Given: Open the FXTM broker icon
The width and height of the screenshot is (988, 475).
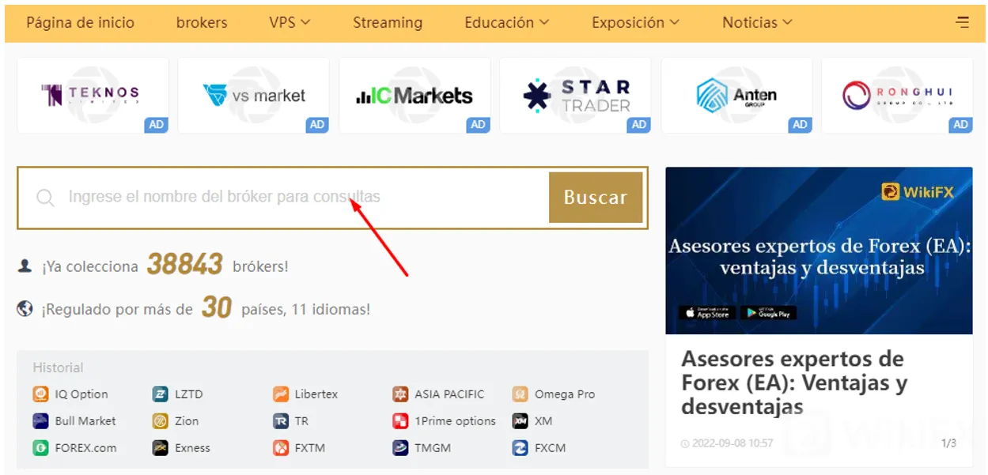Looking at the screenshot, I should [x=281, y=447].
